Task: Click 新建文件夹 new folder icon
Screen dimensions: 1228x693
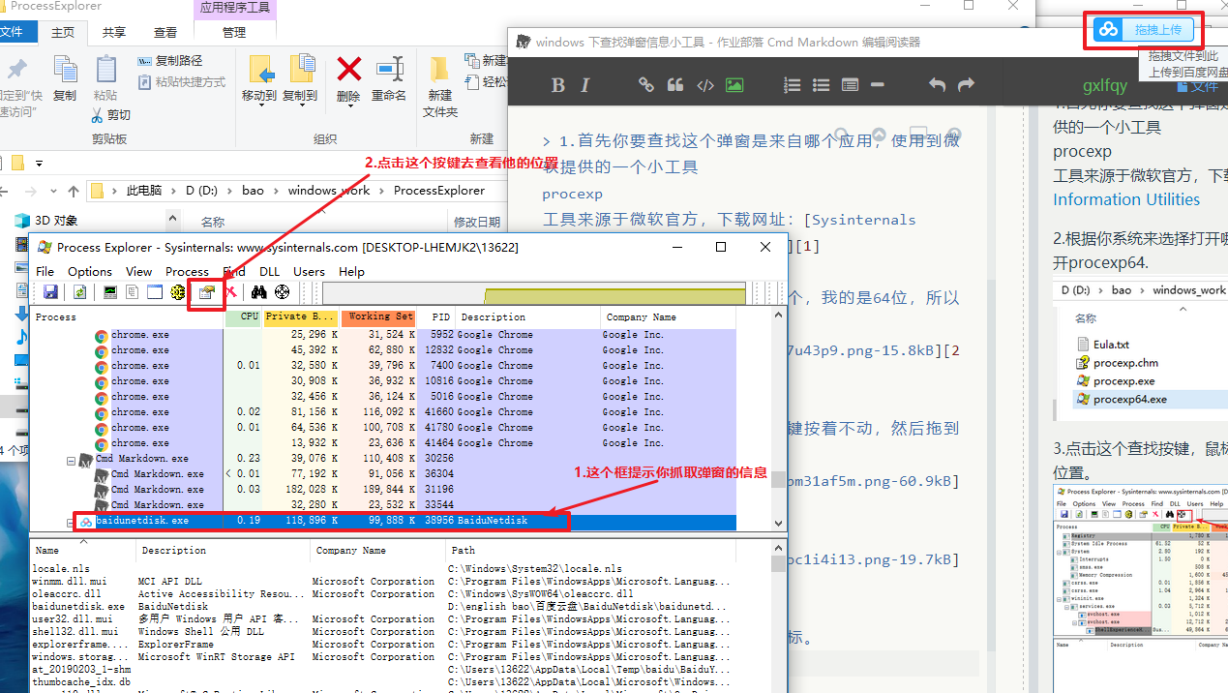Action: click(x=440, y=87)
